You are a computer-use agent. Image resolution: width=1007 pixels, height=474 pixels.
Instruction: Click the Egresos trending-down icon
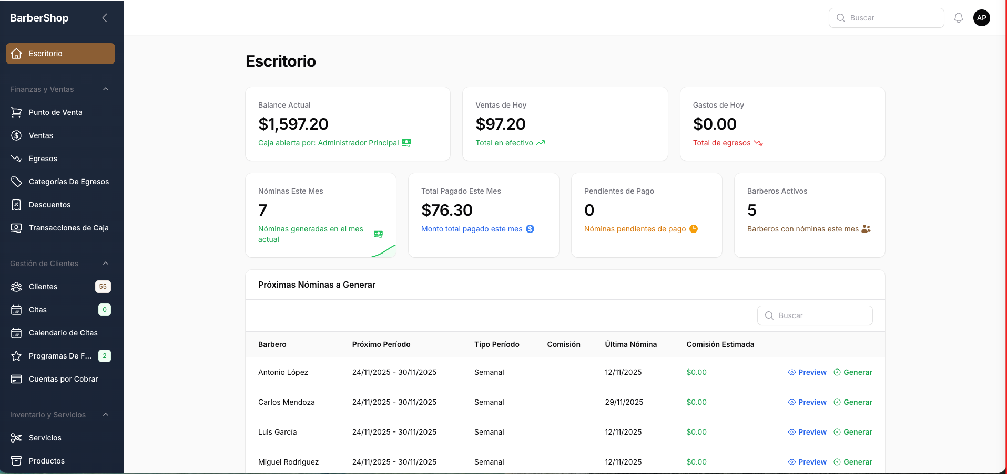pyautogui.click(x=16, y=159)
